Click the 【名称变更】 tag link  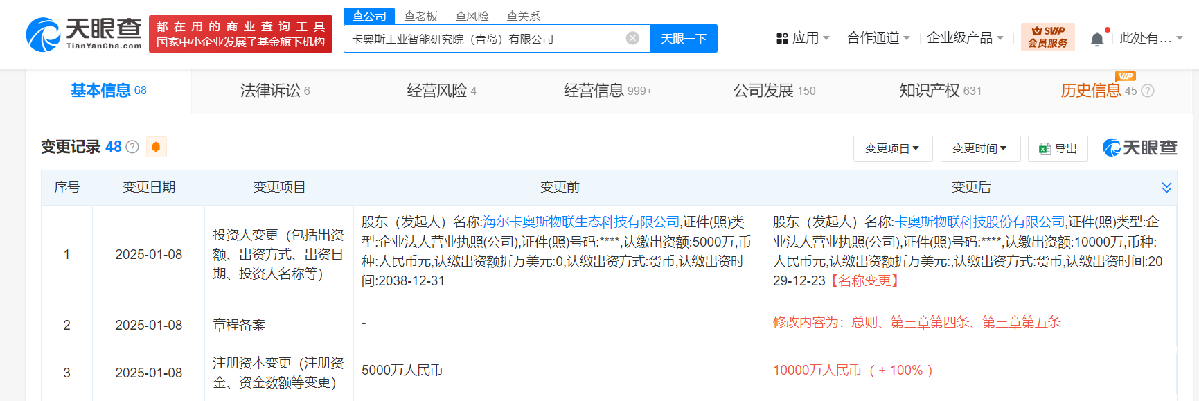pyautogui.click(x=864, y=280)
